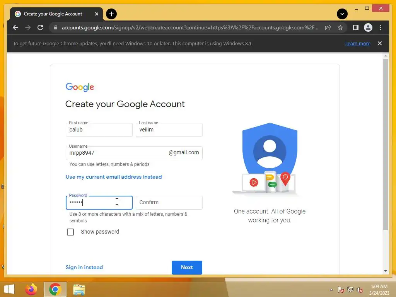Enable the Show password checkbox

70,232
